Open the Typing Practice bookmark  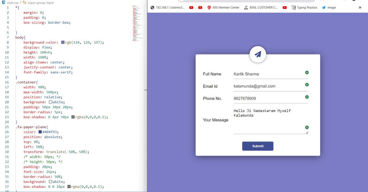click(x=305, y=7)
